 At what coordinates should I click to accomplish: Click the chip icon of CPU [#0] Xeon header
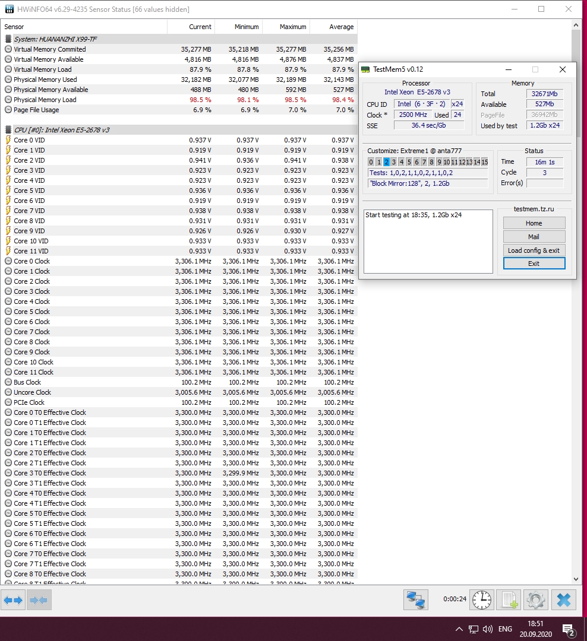click(8, 130)
